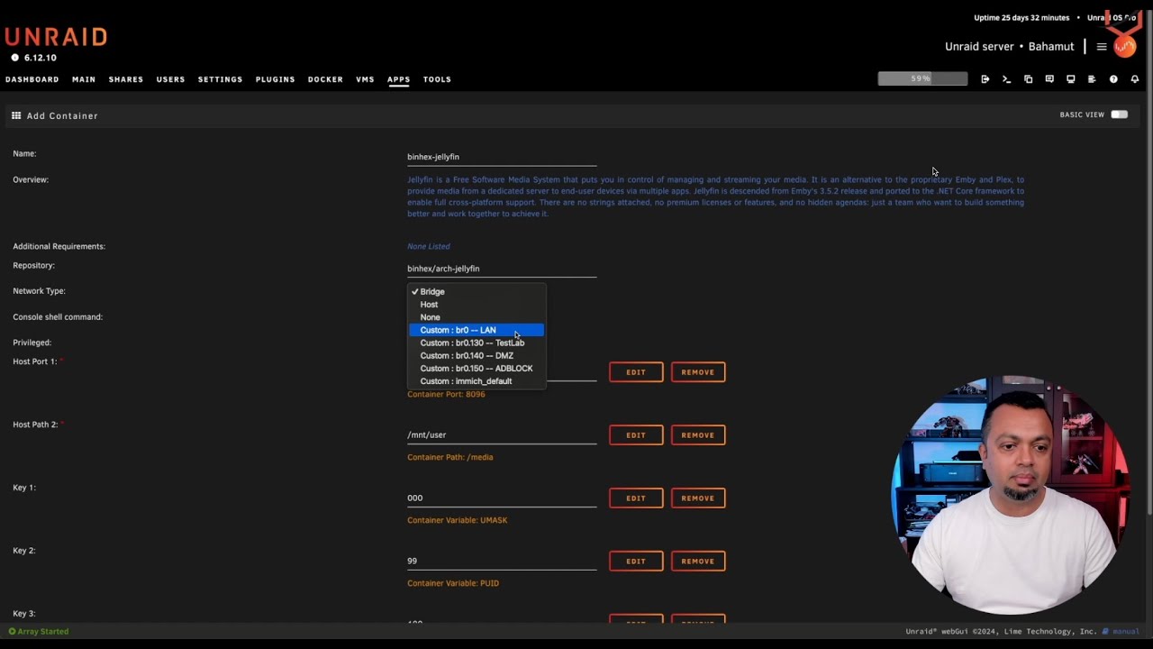Click the file manager copy icon

(1028, 79)
